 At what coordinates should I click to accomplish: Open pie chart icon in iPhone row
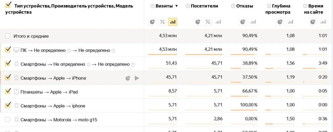pyautogui.click(x=128, y=78)
